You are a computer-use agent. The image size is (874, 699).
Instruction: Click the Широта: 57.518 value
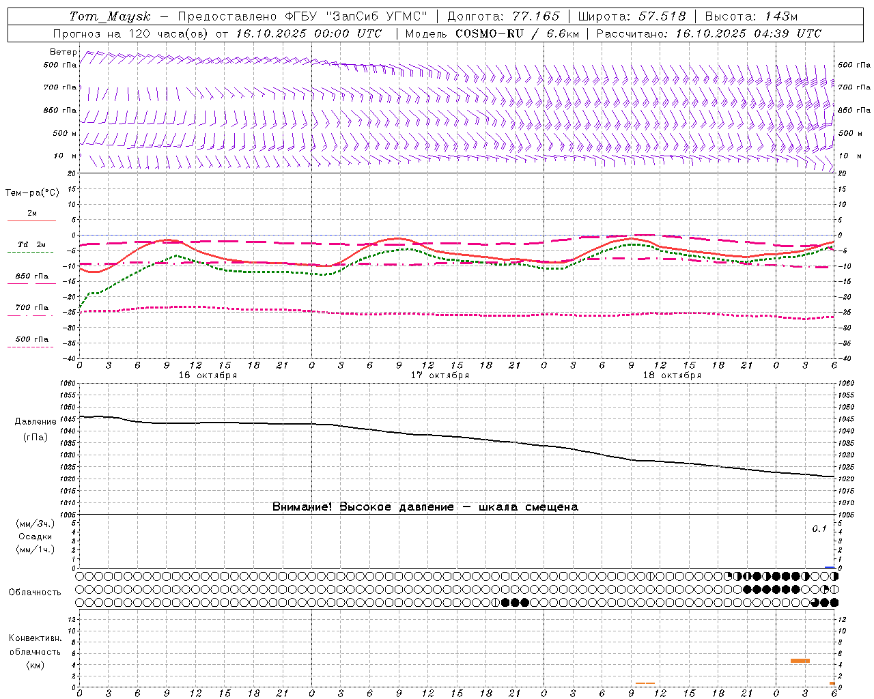click(x=632, y=16)
